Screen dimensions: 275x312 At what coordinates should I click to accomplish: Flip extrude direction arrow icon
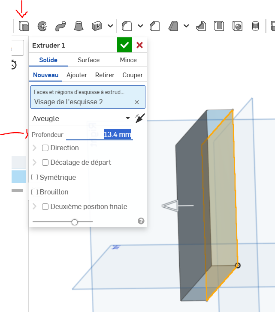[140, 118]
